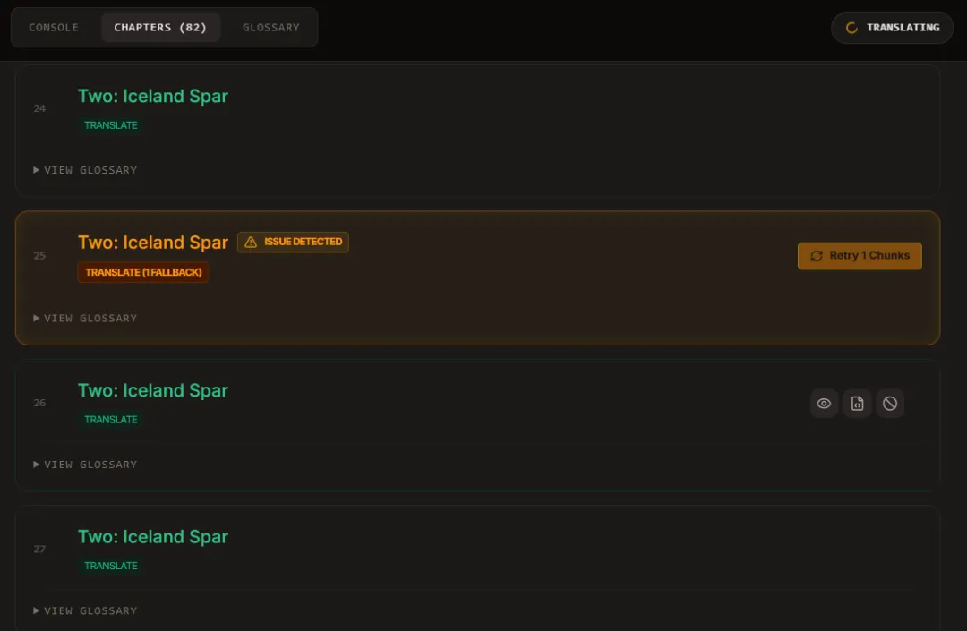The width and height of the screenshot is (967, 631).
Task: Expand View Glossary under chapter 27
Action: click(x=85, y=610)
